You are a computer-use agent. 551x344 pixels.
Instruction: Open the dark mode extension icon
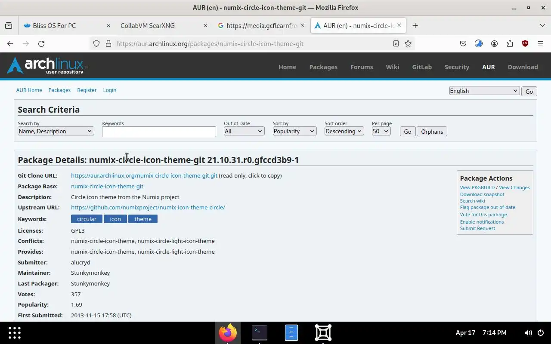click(479, 43)
